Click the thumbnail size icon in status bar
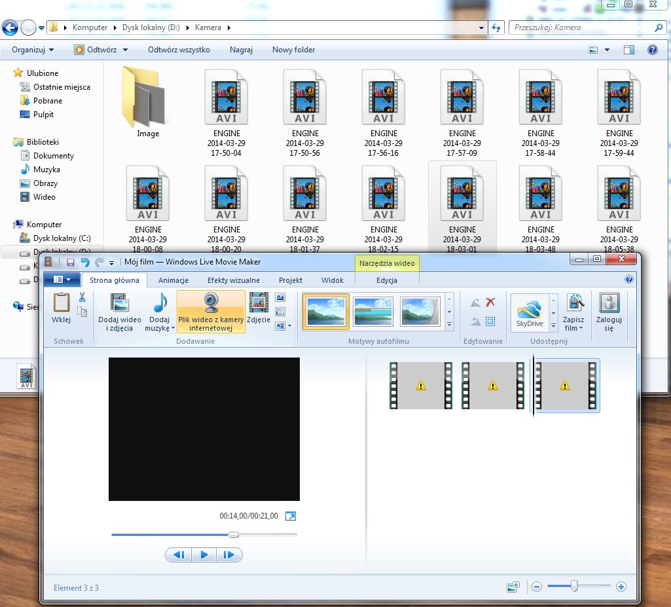 513,587
